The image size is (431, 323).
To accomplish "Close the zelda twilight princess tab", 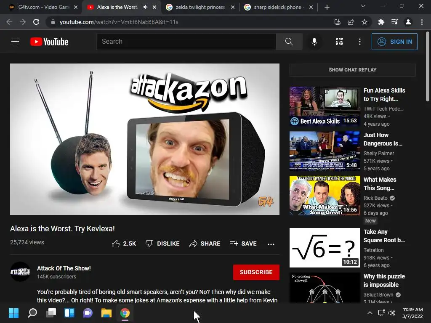I will pyautogui.click(x=232, y=7).
